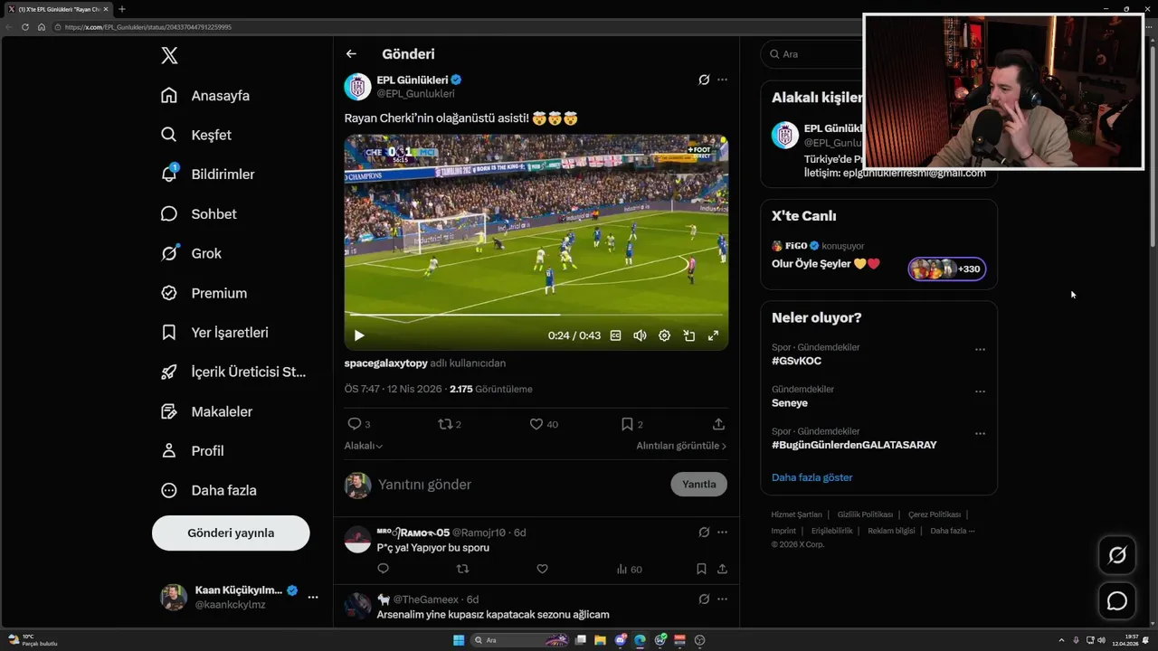Open Keşfet in the sidebar
Image resolution: width=1158 pixels, height=651 pixels.
(x=196, y=135)
